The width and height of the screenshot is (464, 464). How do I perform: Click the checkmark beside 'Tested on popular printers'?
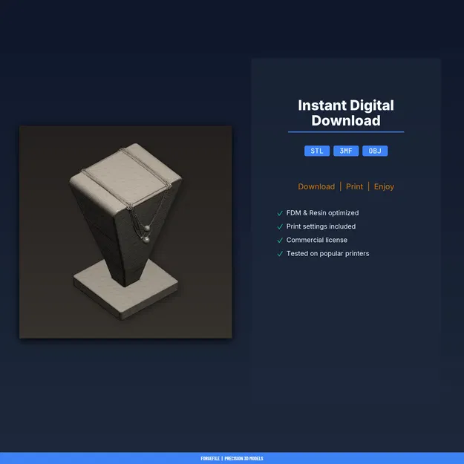tap(280, 254)
